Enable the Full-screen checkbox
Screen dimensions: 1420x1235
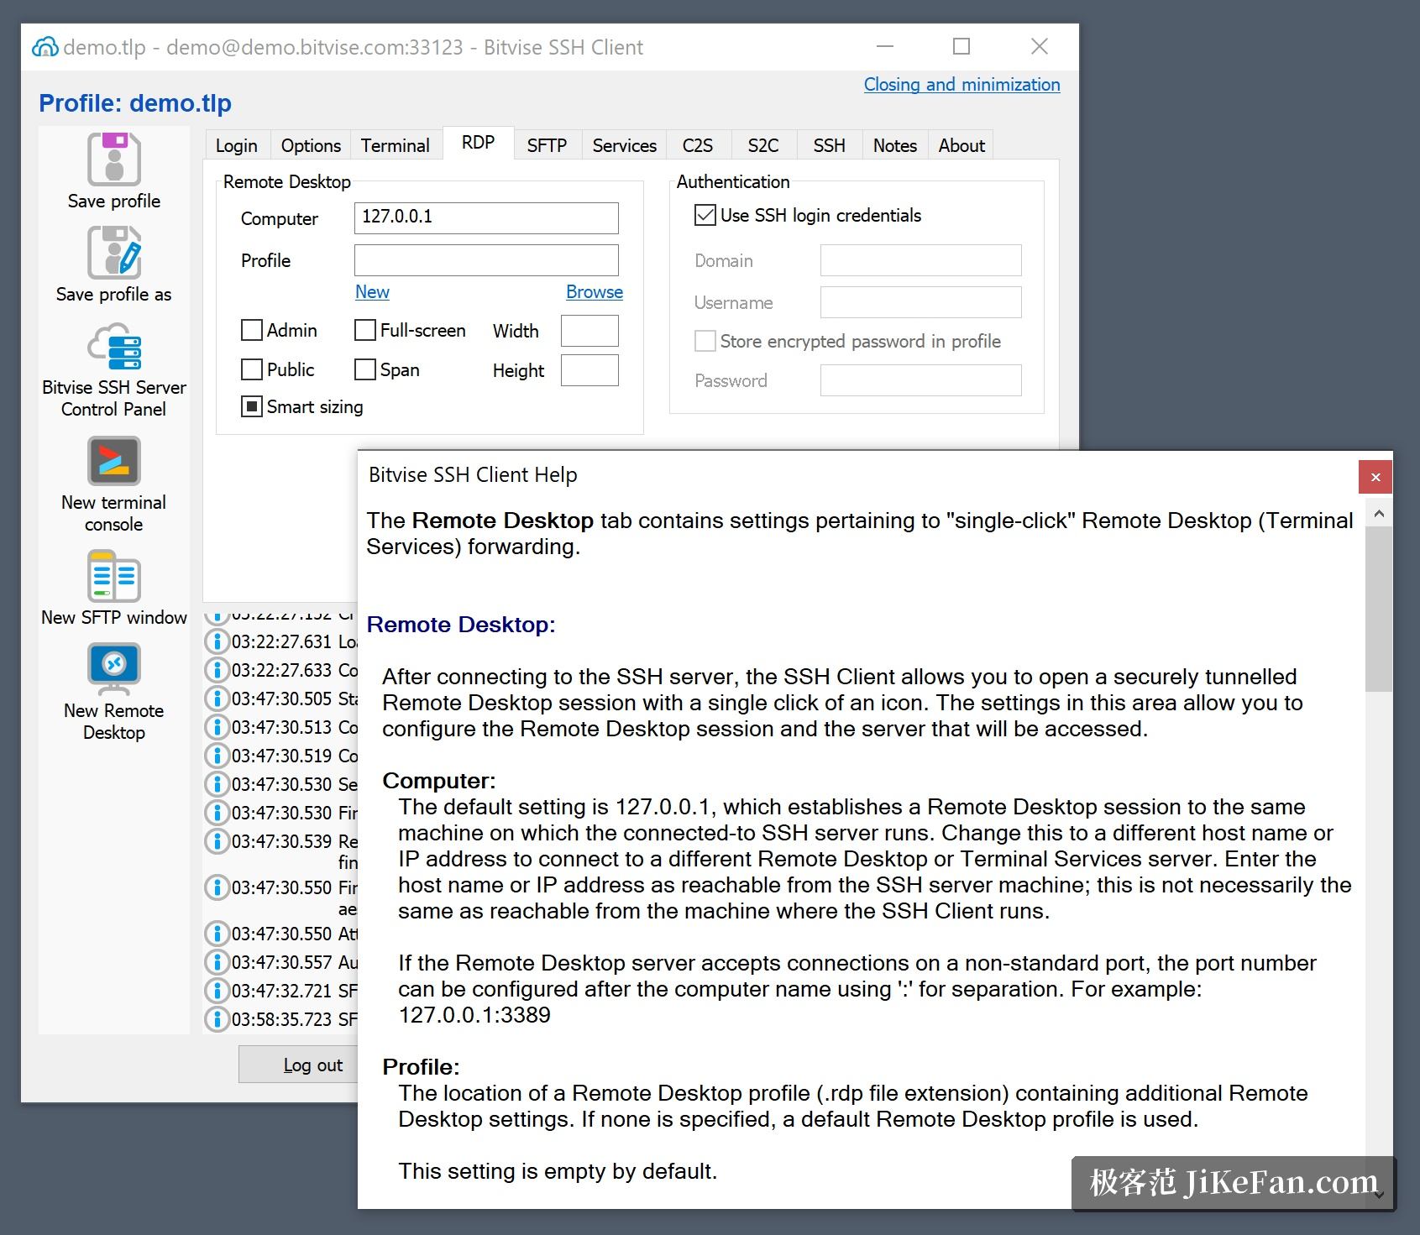pyautogui.click(x=364, y=330)
